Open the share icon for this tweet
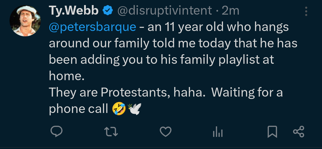 tap(298, 131)
